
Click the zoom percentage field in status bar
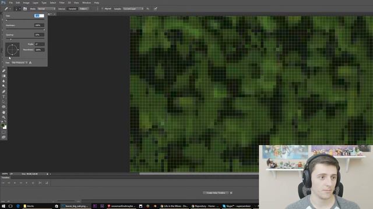5,174
